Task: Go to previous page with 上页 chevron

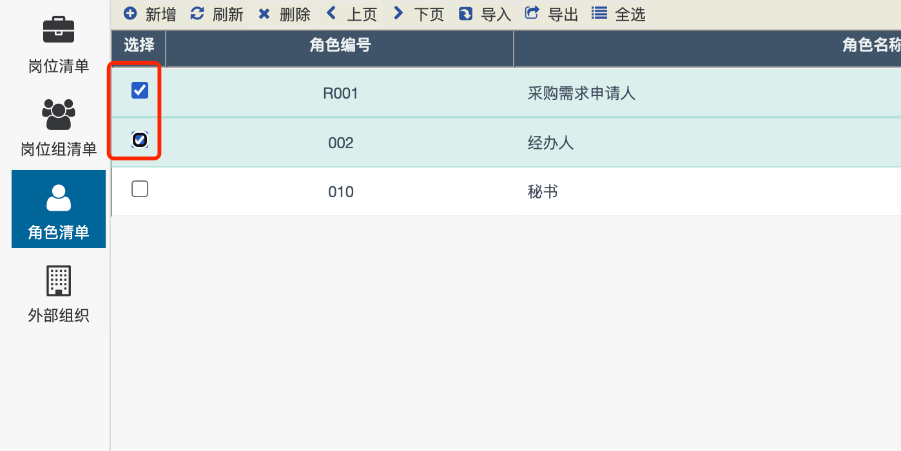Action: (331, 13)
